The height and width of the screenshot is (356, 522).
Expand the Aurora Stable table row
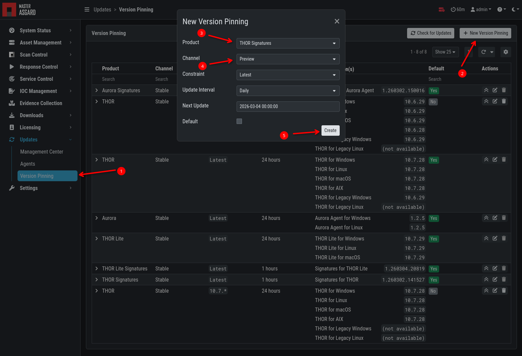(97, 218)
